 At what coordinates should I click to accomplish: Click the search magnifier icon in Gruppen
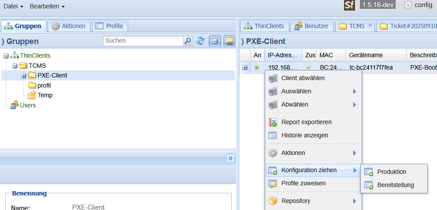[x=188, y=41]
